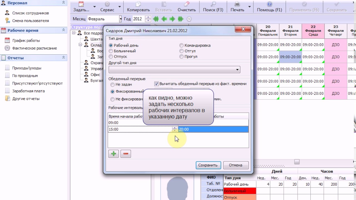Open the Заработная плата report
356x200 pixels.
[28, 91]
